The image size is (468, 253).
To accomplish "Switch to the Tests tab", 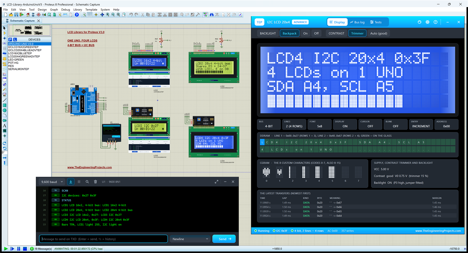I will [376, 22].
